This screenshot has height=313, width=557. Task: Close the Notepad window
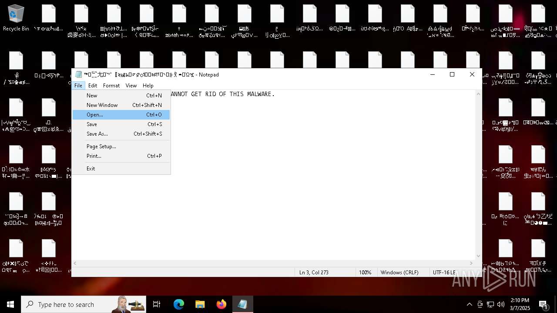472,74
